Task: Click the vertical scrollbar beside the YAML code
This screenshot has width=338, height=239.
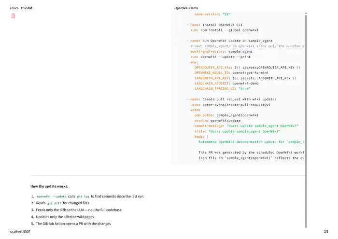Action: pos(306,121)
